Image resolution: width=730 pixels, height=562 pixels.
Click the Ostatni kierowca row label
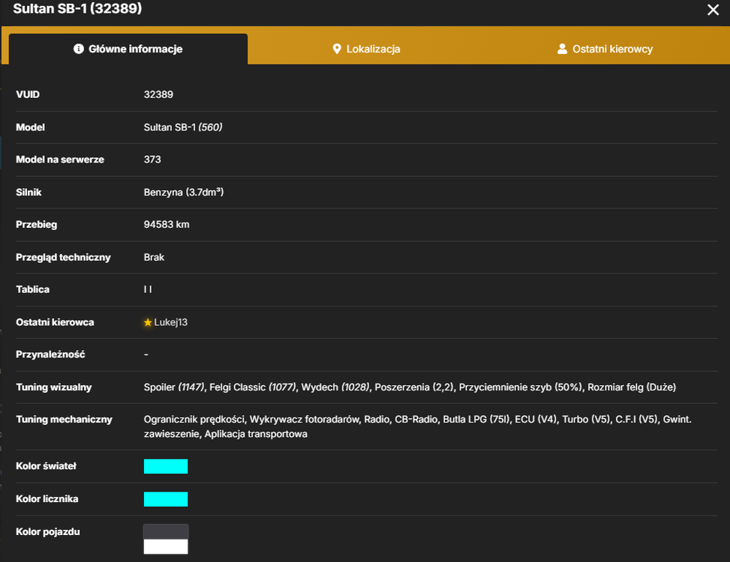pos(55,322)
